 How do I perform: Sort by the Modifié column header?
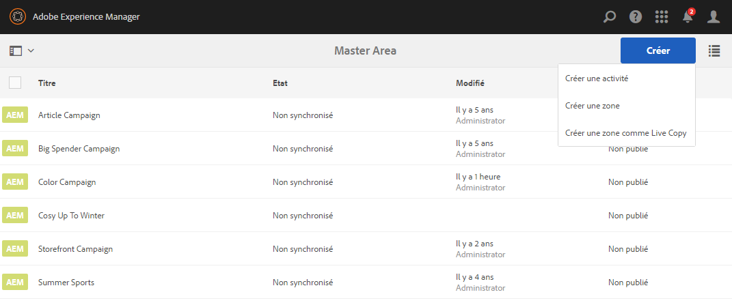(x=470, y=83)
